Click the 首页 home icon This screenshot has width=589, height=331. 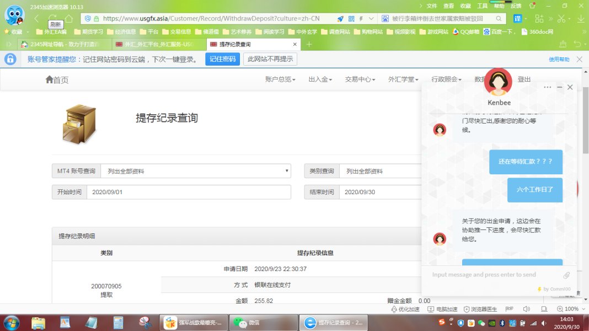tap(50, 80)
